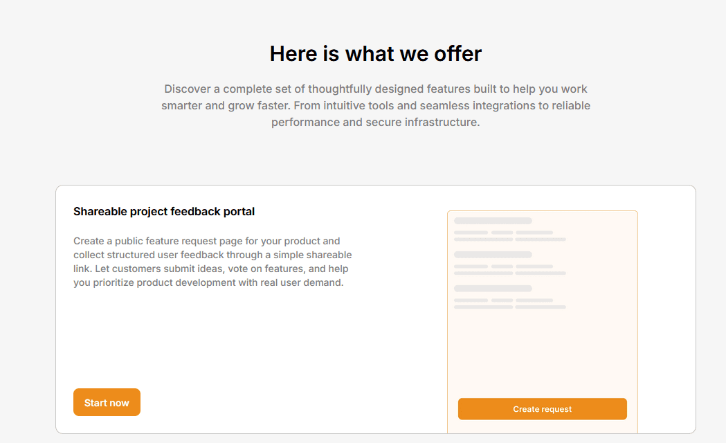
Task: Click the placeholder text lines under the top bar
Action: coord(509,236)
